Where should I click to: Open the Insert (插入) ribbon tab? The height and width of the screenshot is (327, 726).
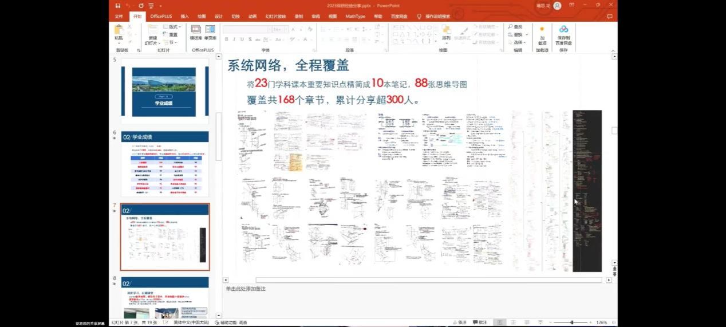(x=184, y=17)
